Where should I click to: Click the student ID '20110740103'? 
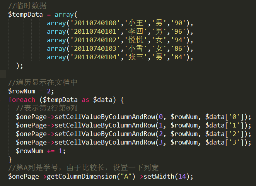[95, 48]
